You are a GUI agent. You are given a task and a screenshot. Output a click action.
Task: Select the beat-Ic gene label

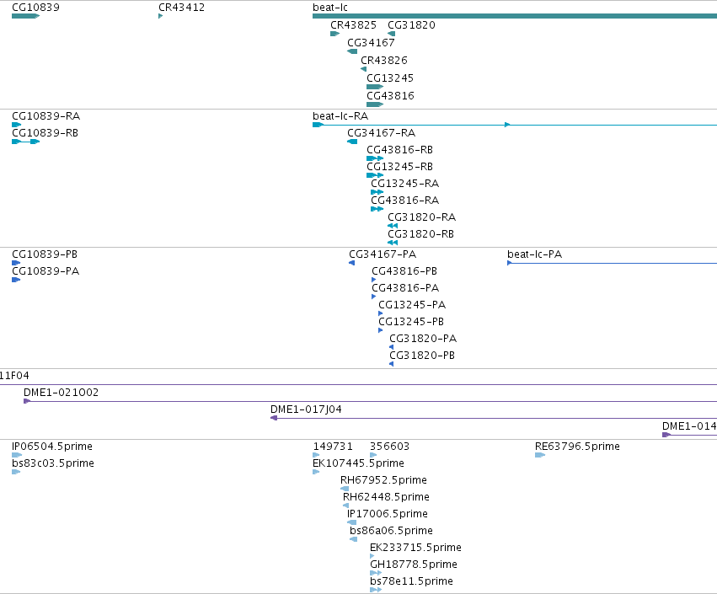[x=330, y=8]
